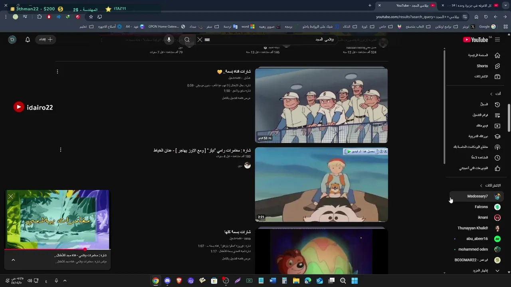Image resolution: width=511 pixels, height=287 pixels.
Task: Open iknani subscription channel
Action: point(476,218)
